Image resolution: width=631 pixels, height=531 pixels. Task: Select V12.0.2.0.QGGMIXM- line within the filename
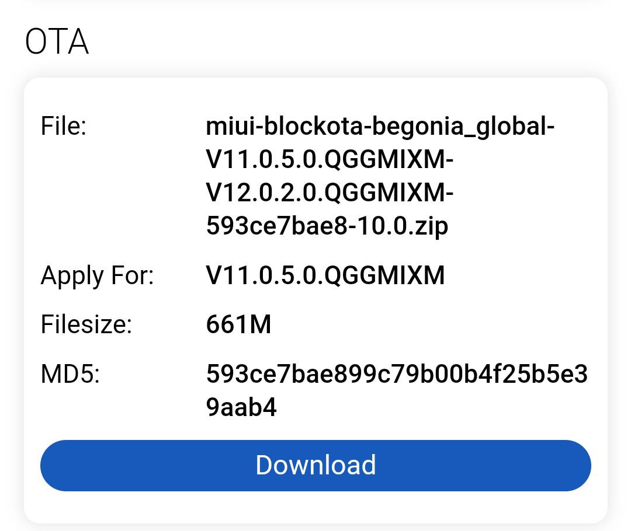coord(330,193)
